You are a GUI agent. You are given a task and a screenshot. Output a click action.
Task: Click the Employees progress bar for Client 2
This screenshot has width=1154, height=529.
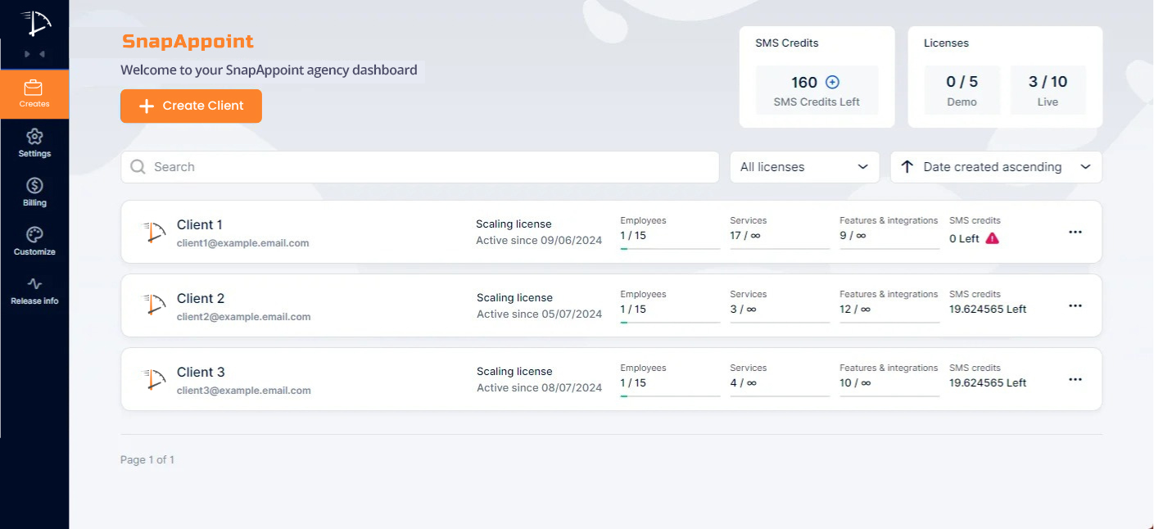tap(670, 322)
